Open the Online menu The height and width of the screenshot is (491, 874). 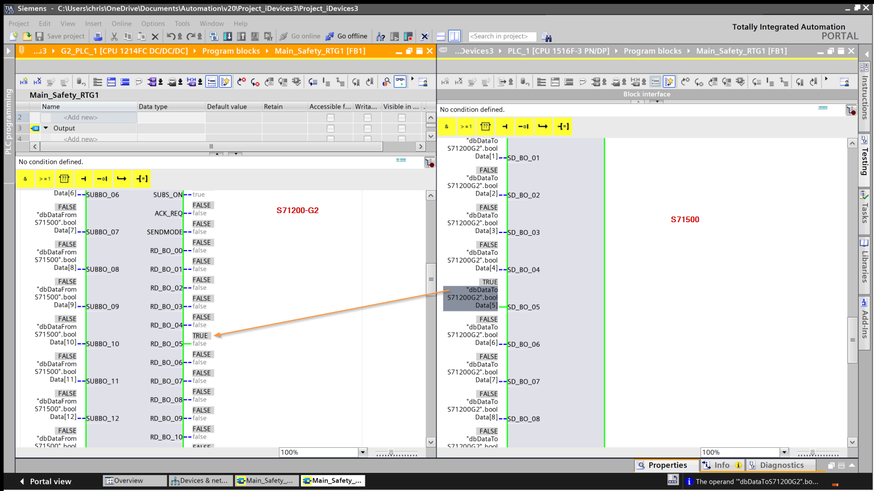pos(121,23)
